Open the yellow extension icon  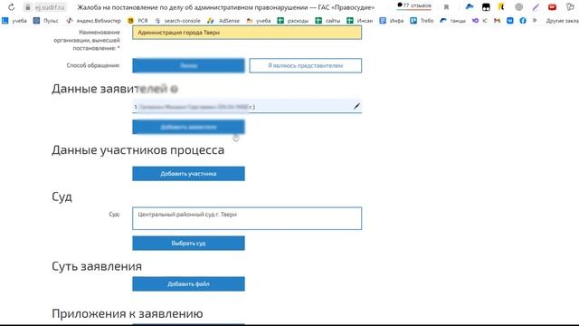coord(501,6)
